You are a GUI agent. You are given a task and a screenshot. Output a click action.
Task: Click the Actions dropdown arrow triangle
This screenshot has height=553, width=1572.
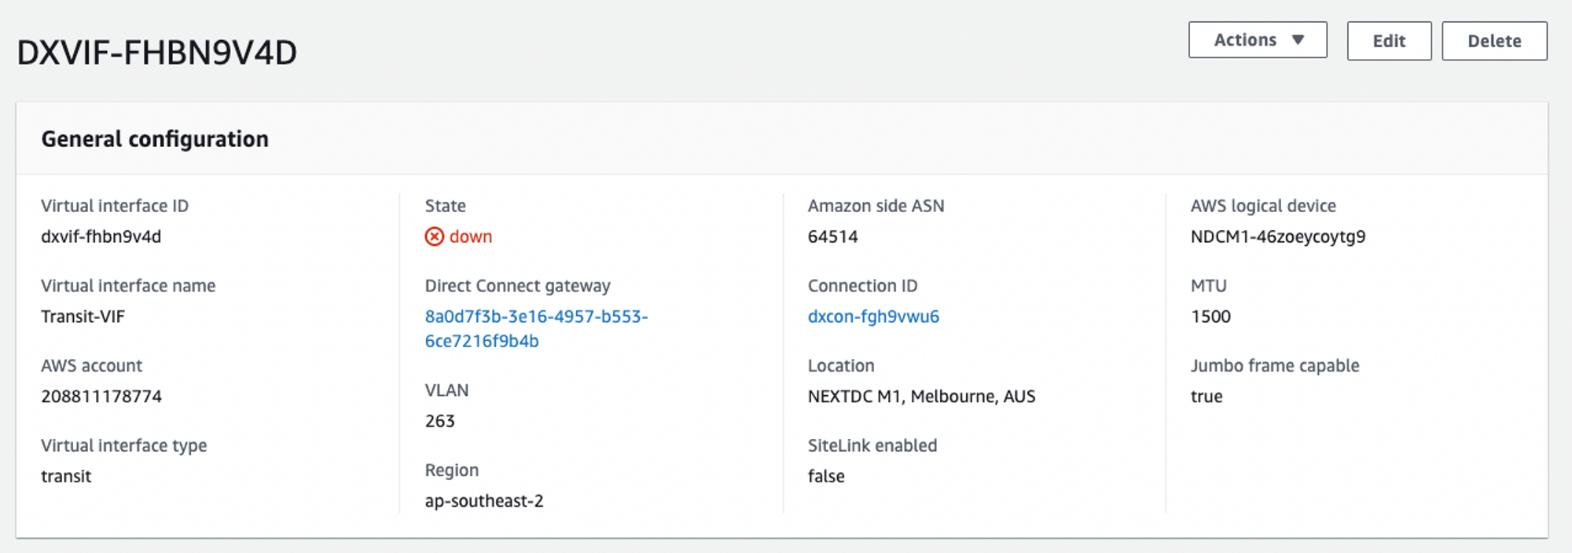(x=1298, y=40)
